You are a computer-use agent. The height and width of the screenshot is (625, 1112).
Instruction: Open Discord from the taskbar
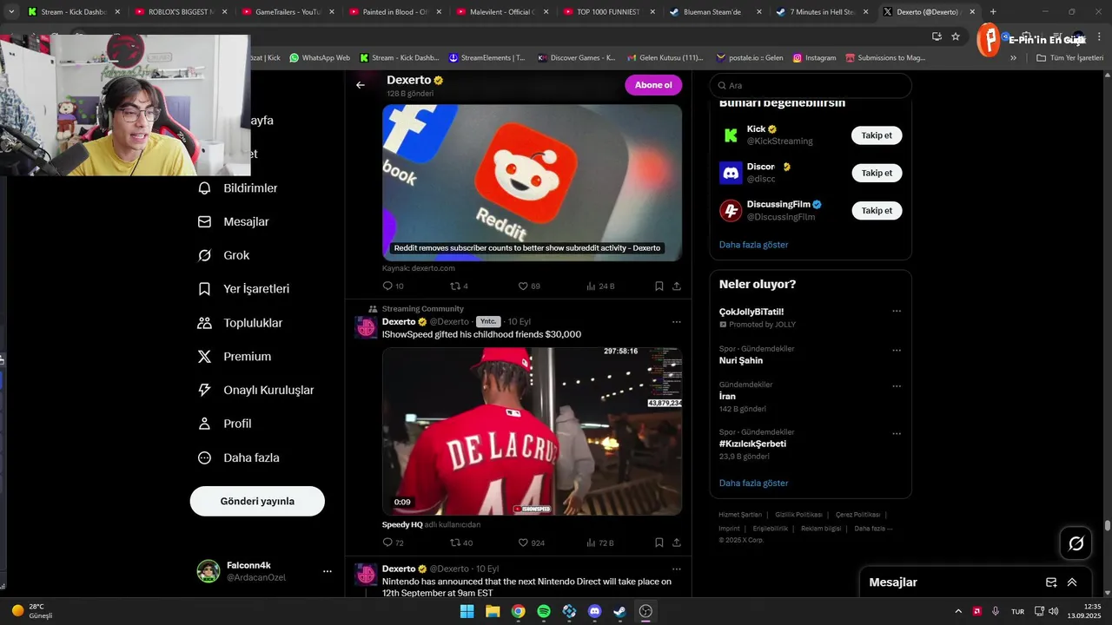point(594,611)
